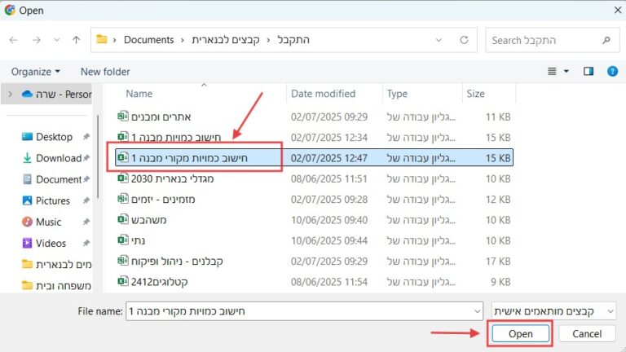626x352 pixels.
Task: Toggle the preview pane icon
Action: [x=589, y=72]
